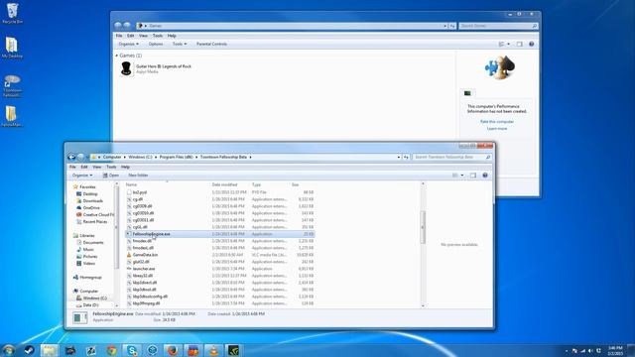This screenshot has height=357, width=635.
Task: Click the Help icon in the Toontown window
Action: [x=485, y=176]
